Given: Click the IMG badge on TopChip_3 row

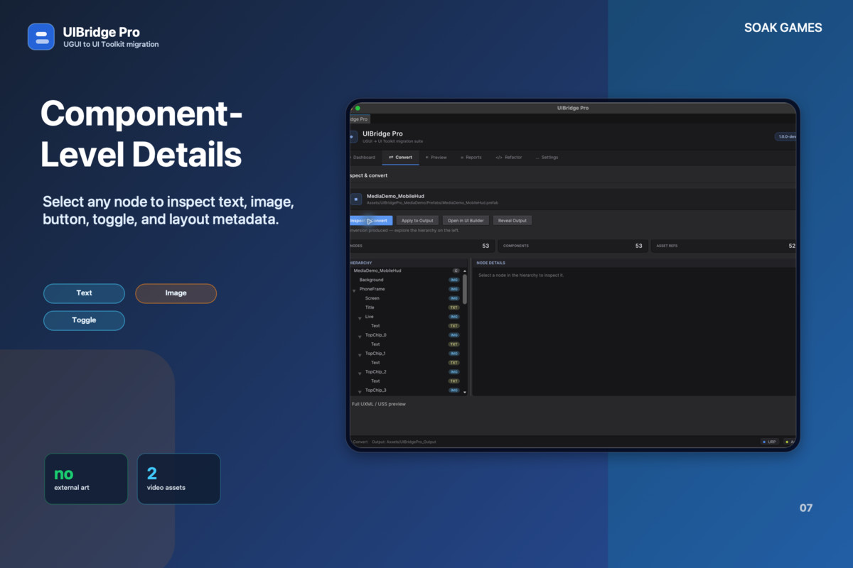Looking at the screenshot, I should (454, 390).
